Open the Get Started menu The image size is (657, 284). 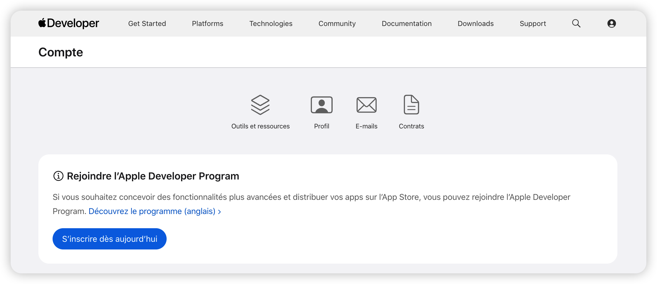pos(147,24)
